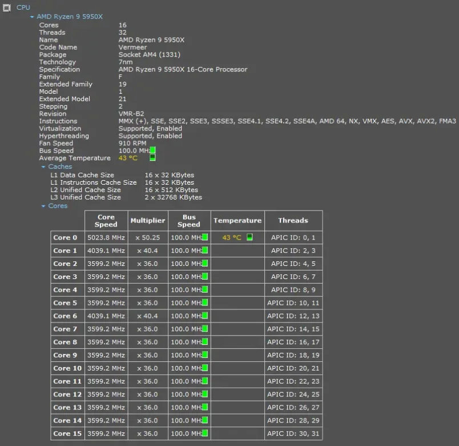Click green graph icon beside Bus Speed summary
The image size is (459, 446).
pyautogui.click(x=152, y=150)
